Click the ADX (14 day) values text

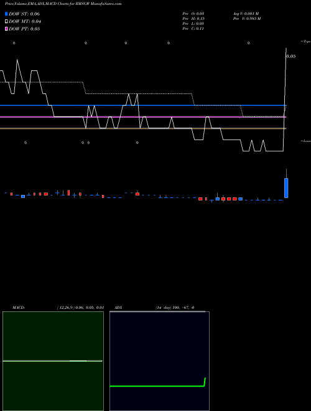tap(175, 308)
